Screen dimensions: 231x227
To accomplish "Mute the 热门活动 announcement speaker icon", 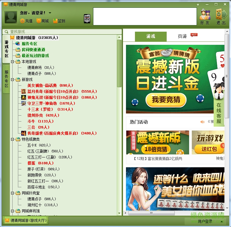I will 203,122.
